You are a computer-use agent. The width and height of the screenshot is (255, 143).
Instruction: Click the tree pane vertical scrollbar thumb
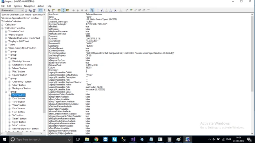pos(44,74)
